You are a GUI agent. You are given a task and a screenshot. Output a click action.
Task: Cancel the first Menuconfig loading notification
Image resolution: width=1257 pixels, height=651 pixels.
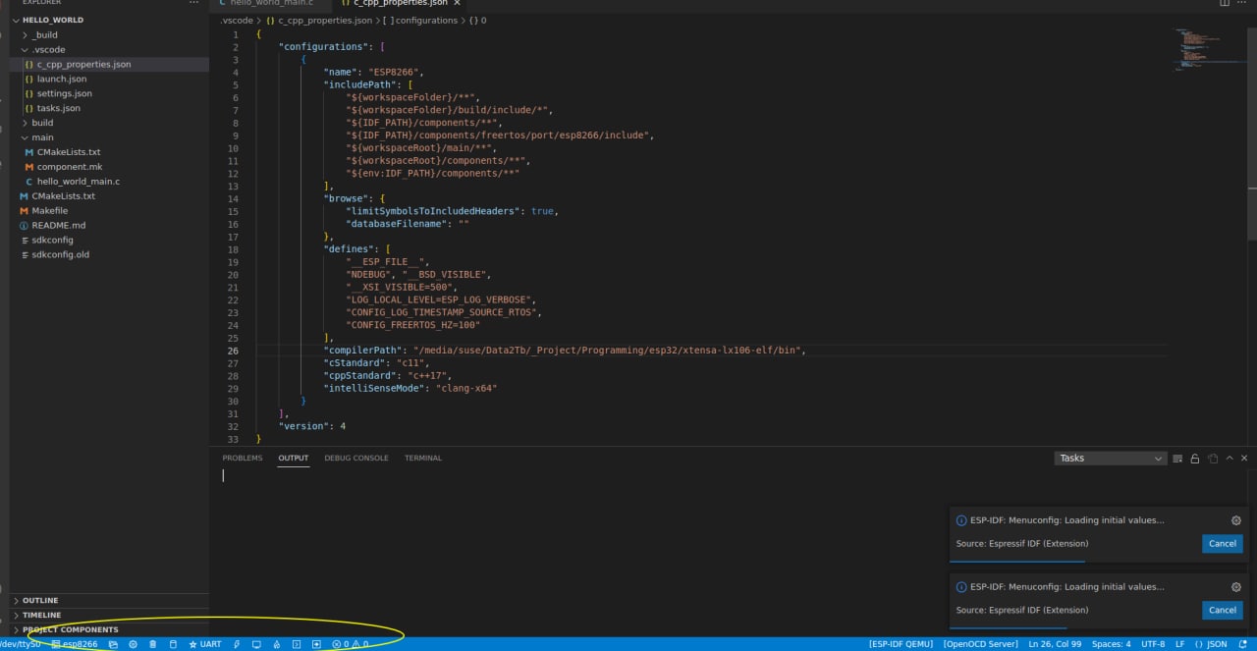[x=1222, y=543]
